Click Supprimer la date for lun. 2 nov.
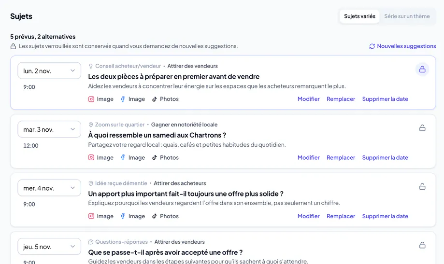 tap(385, 99)
